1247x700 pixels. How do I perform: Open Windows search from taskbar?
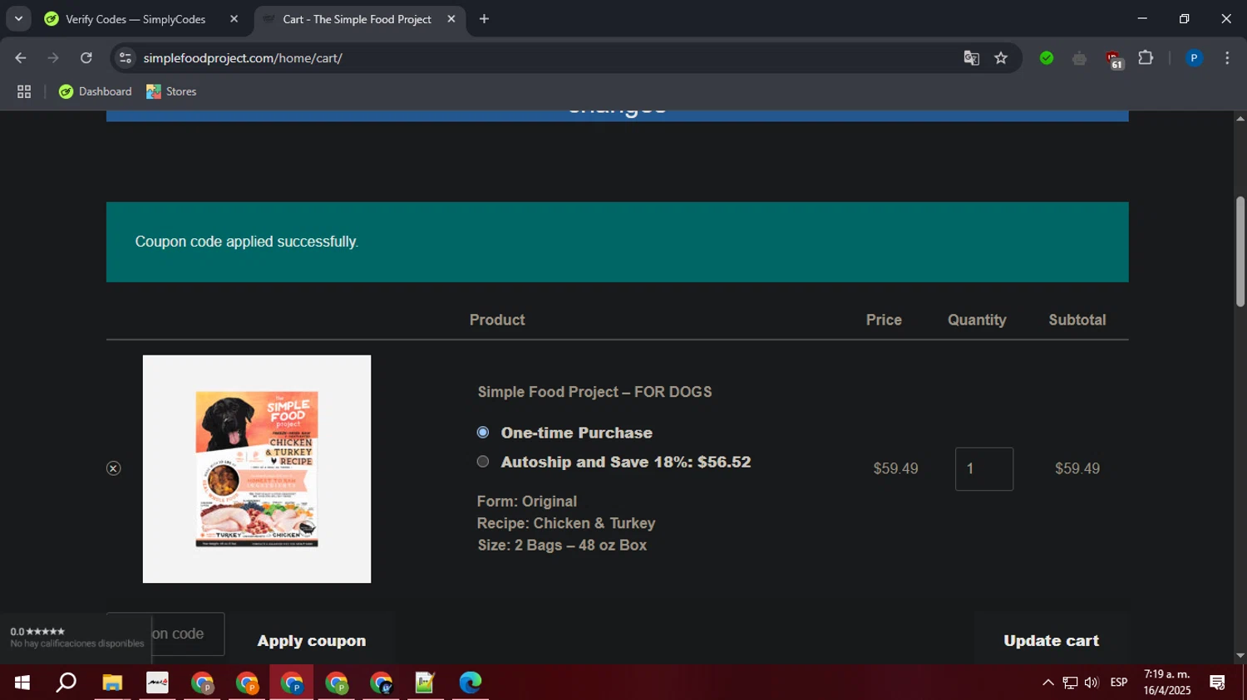[x=67, y=683]
